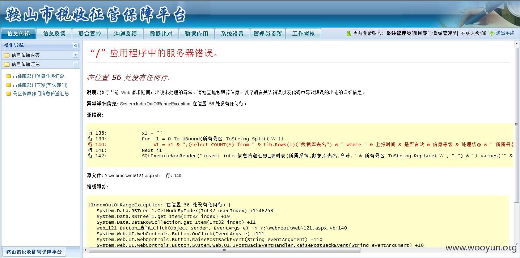This screenshot has height=258, width=520.
Task: Click horizontal scrollbar left arrow
Action: tap(85, 250)
